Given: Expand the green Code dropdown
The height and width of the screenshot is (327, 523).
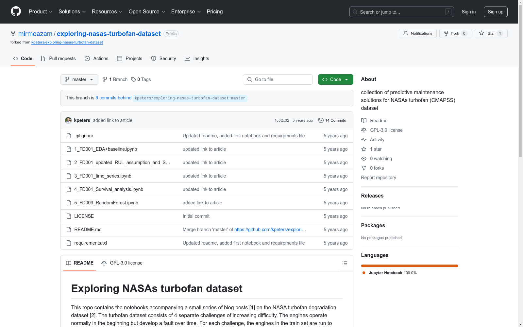Looking at the screenshot, I should pyautogui.click(x=335, y=79).
